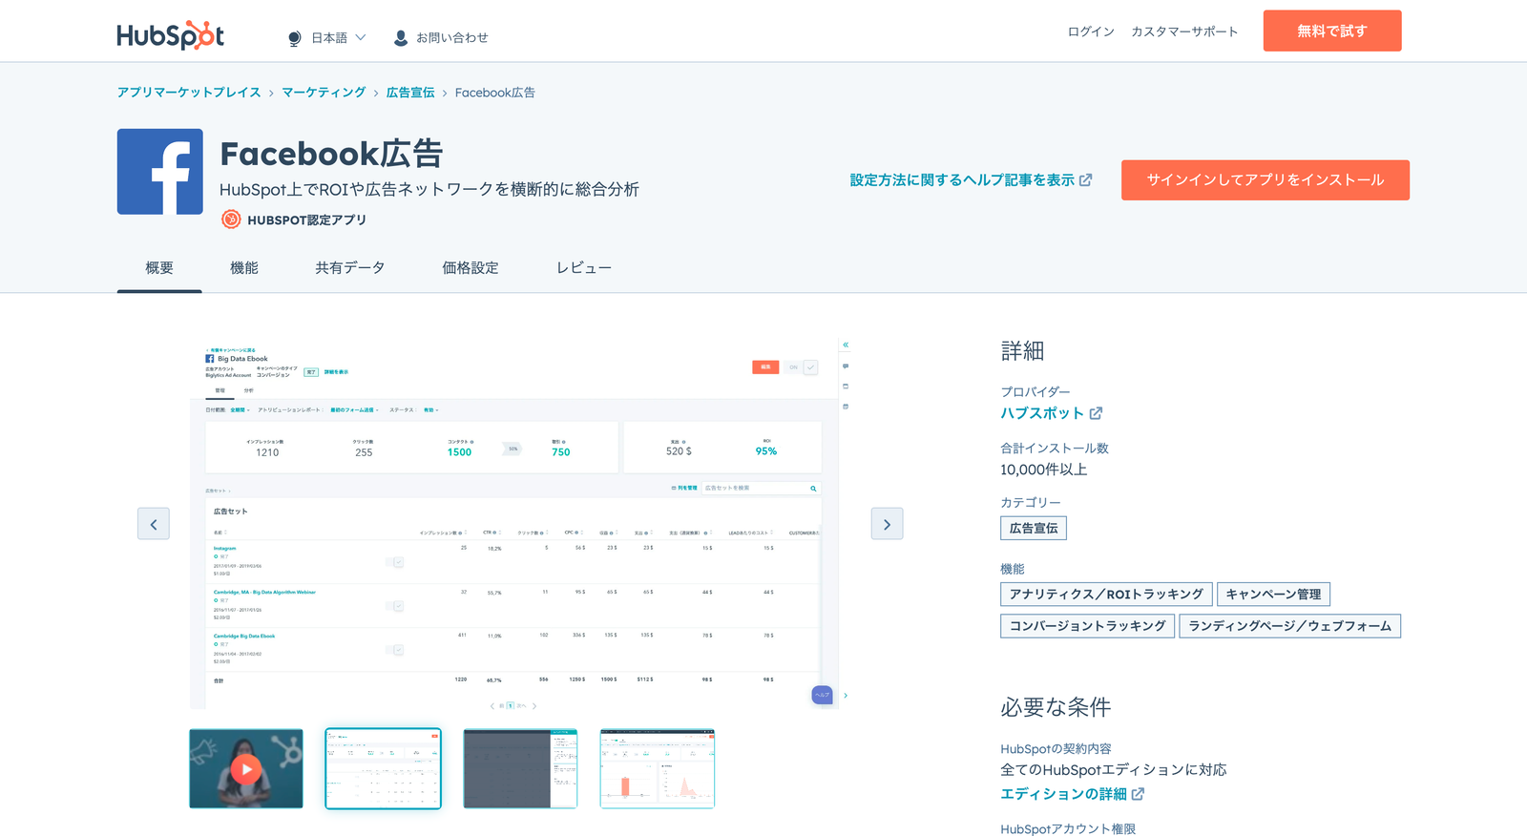Viewport: 1527px width, 836px height.
Task: Click the 広告宣伝 category tag
Action: 1034,528
